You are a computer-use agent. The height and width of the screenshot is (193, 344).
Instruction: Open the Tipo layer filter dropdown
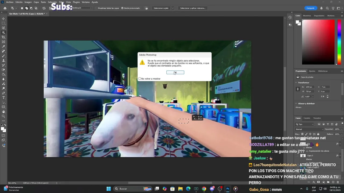[x=305, y=124]
